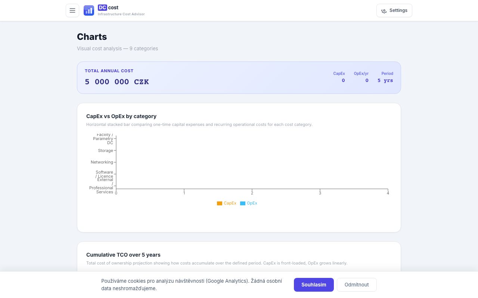
Task: Toggle the OpEx series legend label
Action: (252, 203)
